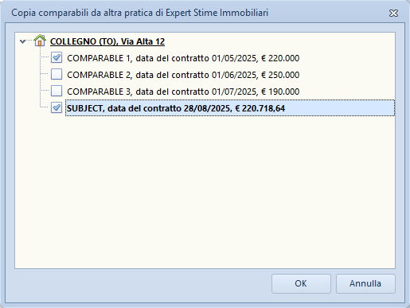The width and height of the screenshot is (410, 308).
Task: Pick the COMPARABLE 3 row label
Action: 183,92
